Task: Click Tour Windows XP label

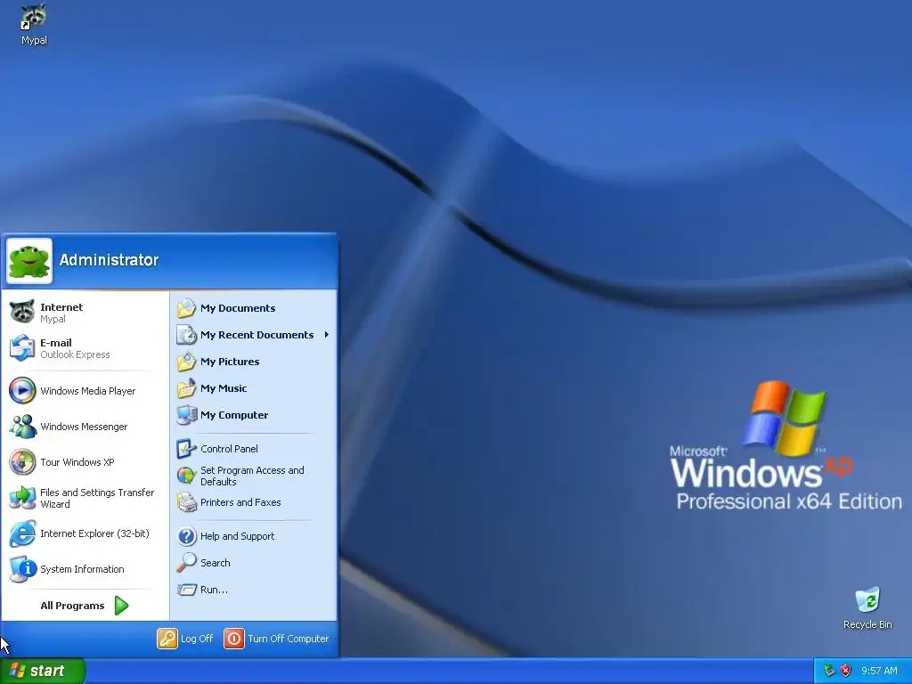Action: pyautogui.click(x=77, y=462)
